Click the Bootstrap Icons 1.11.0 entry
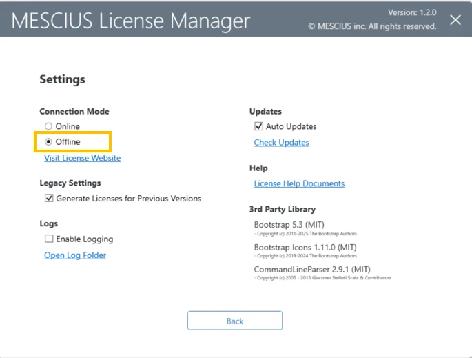Screen dimensions: 472x358 pyautogui.click(x=305, y=248)
